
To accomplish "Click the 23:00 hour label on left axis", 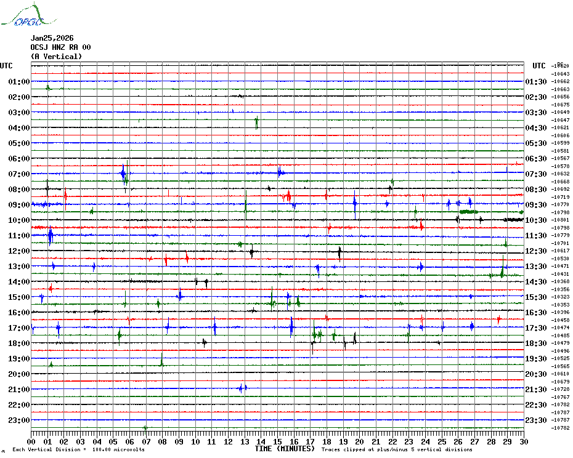I will [x=19, y=420].
